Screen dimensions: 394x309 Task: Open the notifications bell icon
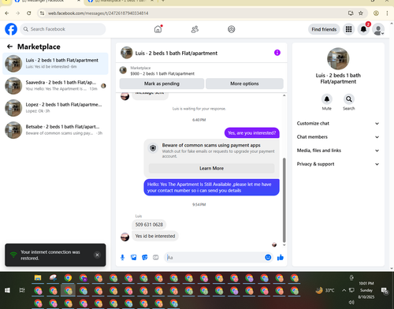[x=363, y=29]
